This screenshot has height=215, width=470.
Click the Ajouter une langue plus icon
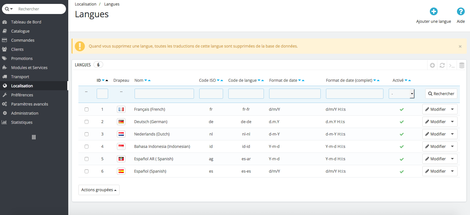[x=433, y=12]
